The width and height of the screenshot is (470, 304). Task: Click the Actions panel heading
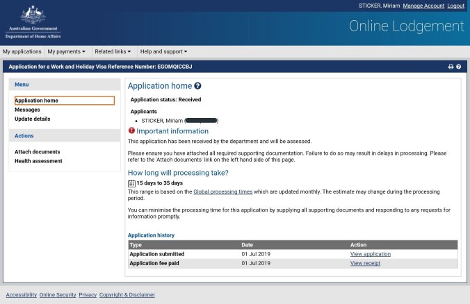(x=24, y=136)
